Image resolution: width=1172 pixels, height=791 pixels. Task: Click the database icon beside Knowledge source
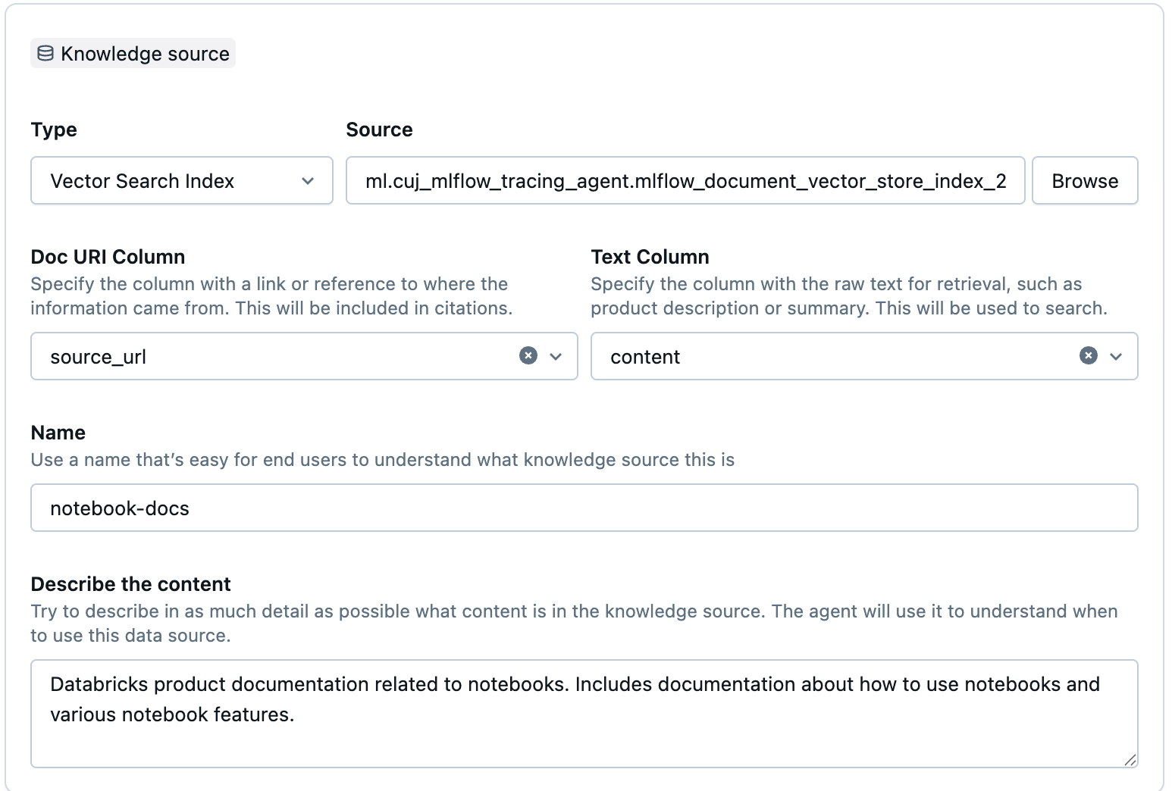45,53
